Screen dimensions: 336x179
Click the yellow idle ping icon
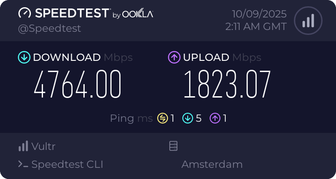click(x=162, y=118)
